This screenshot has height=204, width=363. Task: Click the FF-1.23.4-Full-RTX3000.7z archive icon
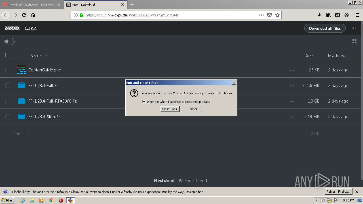click(22, 101)
